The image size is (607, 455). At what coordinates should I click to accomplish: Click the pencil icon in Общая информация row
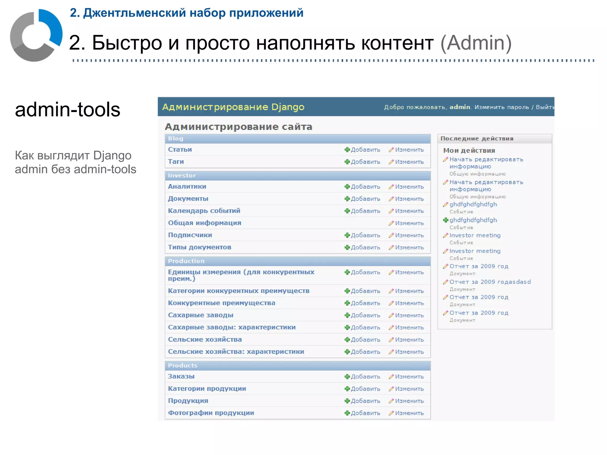tap(391, 223)
